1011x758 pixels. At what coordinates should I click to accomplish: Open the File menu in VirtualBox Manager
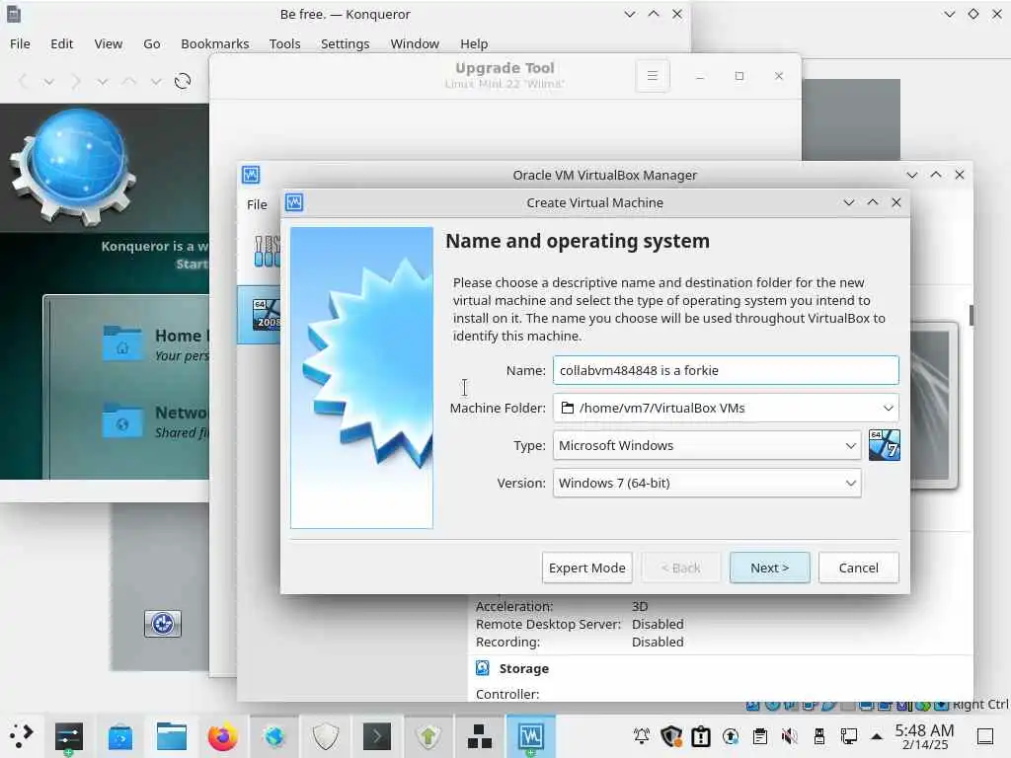[257, 204]
